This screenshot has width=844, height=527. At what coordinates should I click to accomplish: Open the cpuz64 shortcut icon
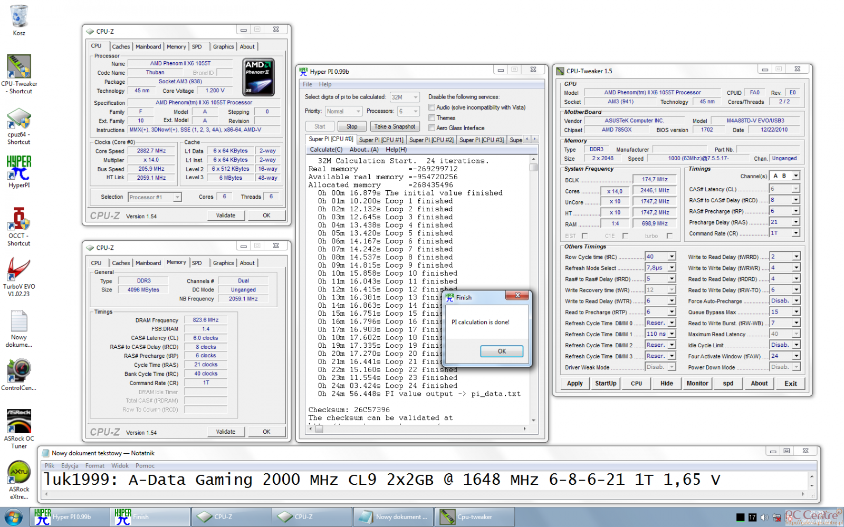coord(19,119)
